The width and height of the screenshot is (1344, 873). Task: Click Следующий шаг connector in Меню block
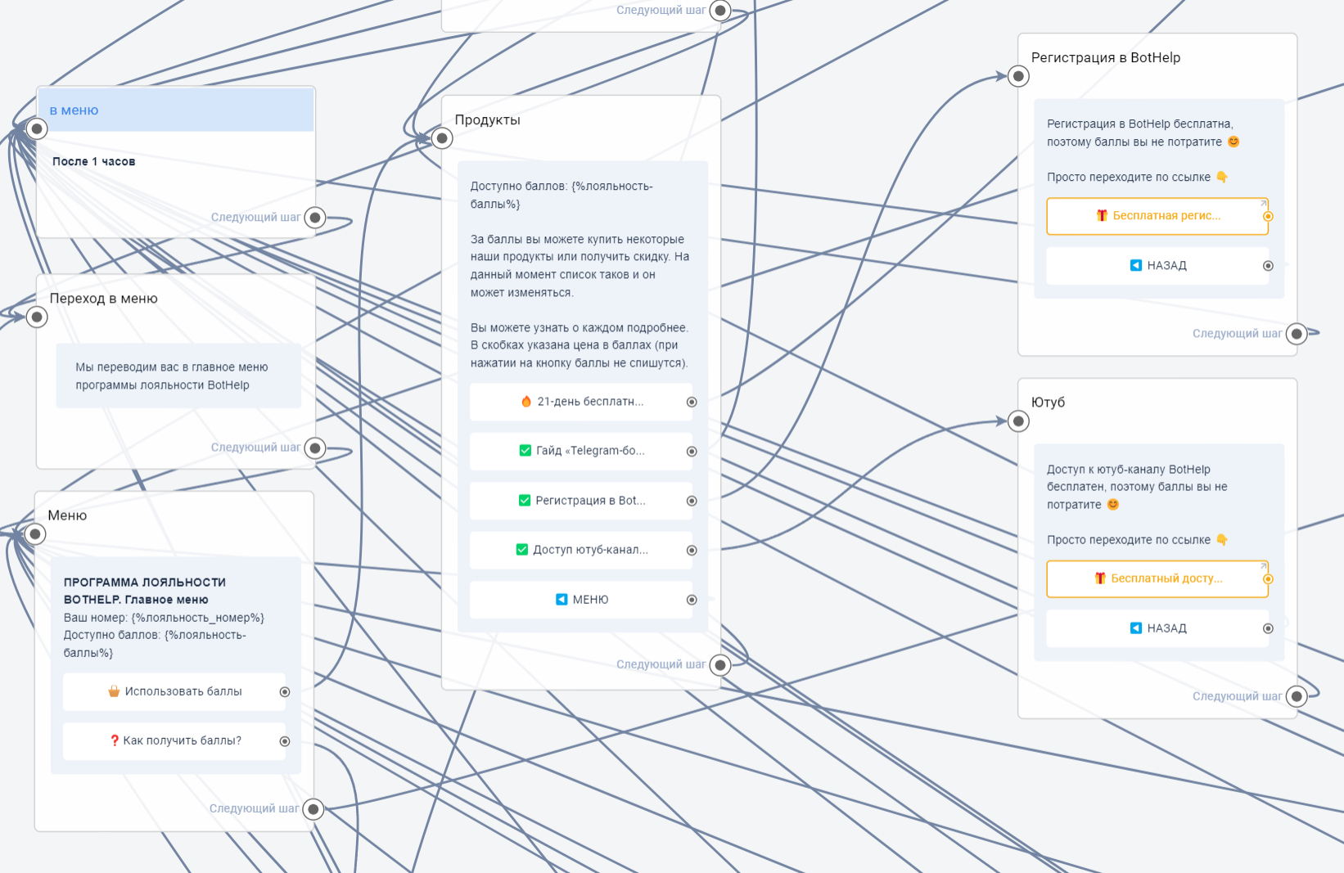[x=313, y=809]
